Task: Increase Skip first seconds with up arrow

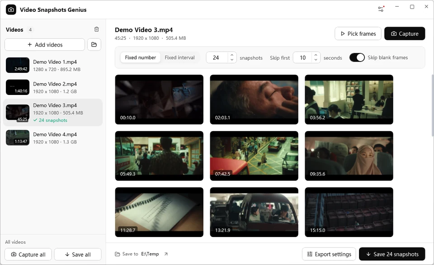Action: tap(316, 55)
